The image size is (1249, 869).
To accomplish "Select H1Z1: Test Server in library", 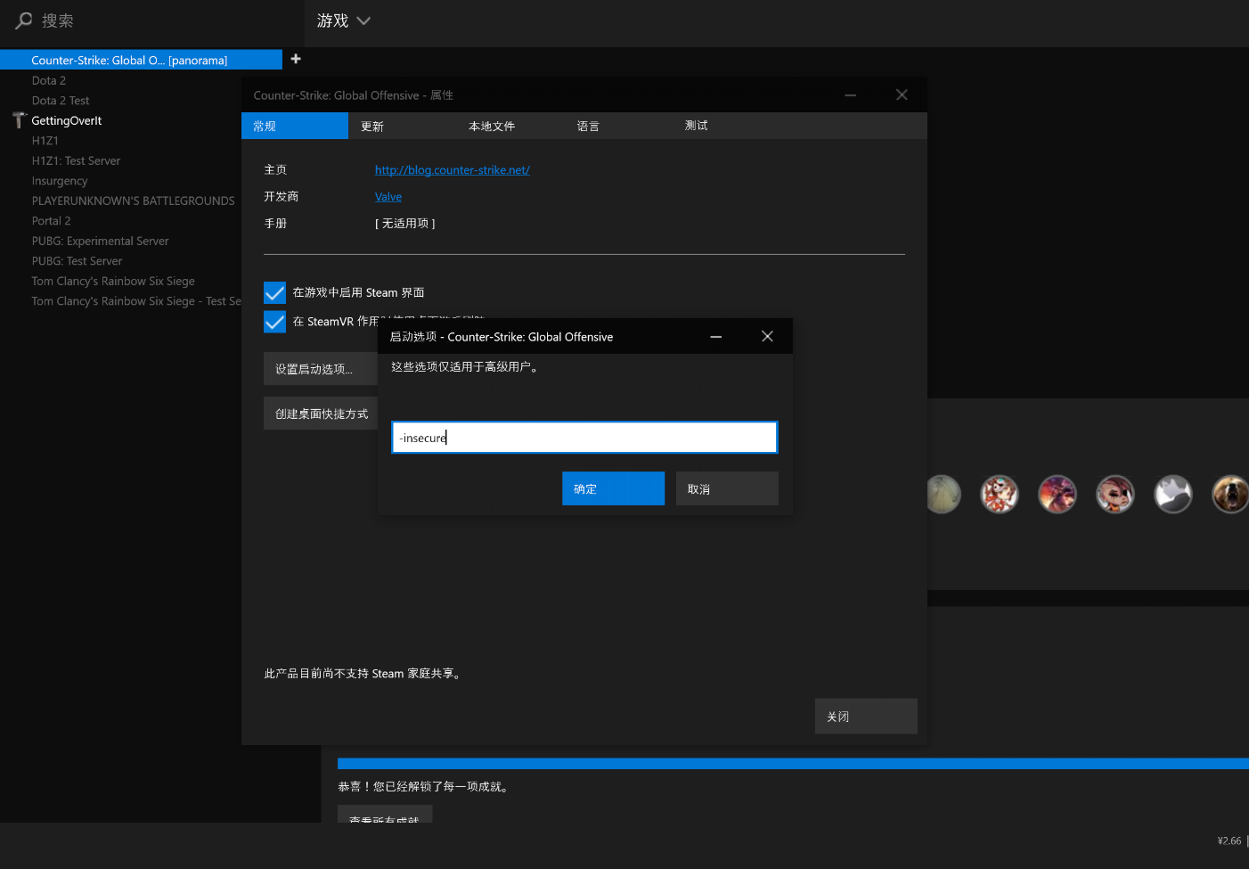I will click(76, 160).
